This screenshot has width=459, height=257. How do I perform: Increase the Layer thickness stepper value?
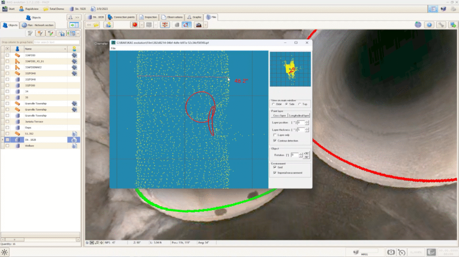(307, 128)
